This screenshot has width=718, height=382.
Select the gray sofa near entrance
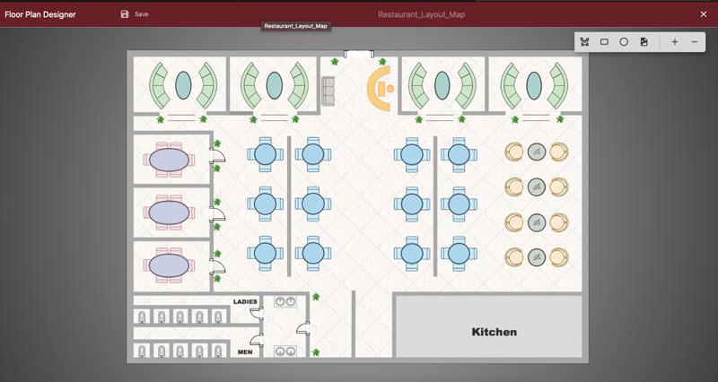(x=328, y=88)
